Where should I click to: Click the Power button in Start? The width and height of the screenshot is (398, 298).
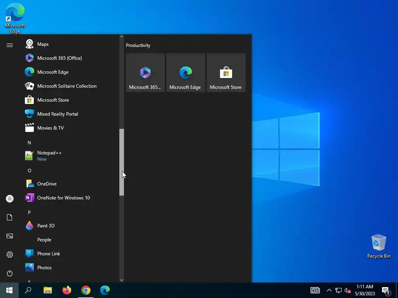pos(10,273)
